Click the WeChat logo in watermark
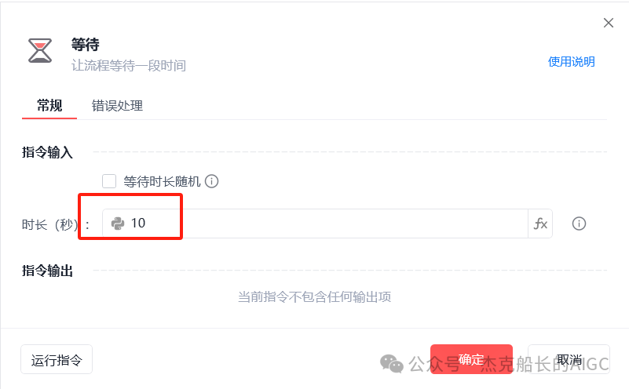The image size is (629, 389). (392, 364)
